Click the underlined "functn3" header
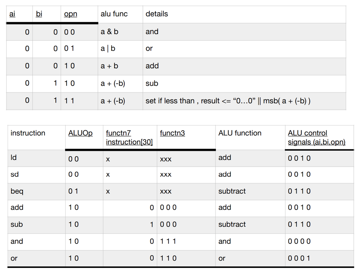 [x=172, y=133]
